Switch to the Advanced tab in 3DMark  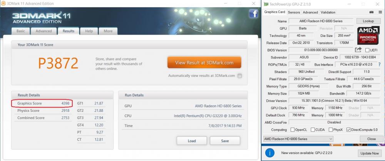coord(44,31)
